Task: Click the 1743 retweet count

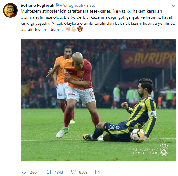Action: [59, 172]
